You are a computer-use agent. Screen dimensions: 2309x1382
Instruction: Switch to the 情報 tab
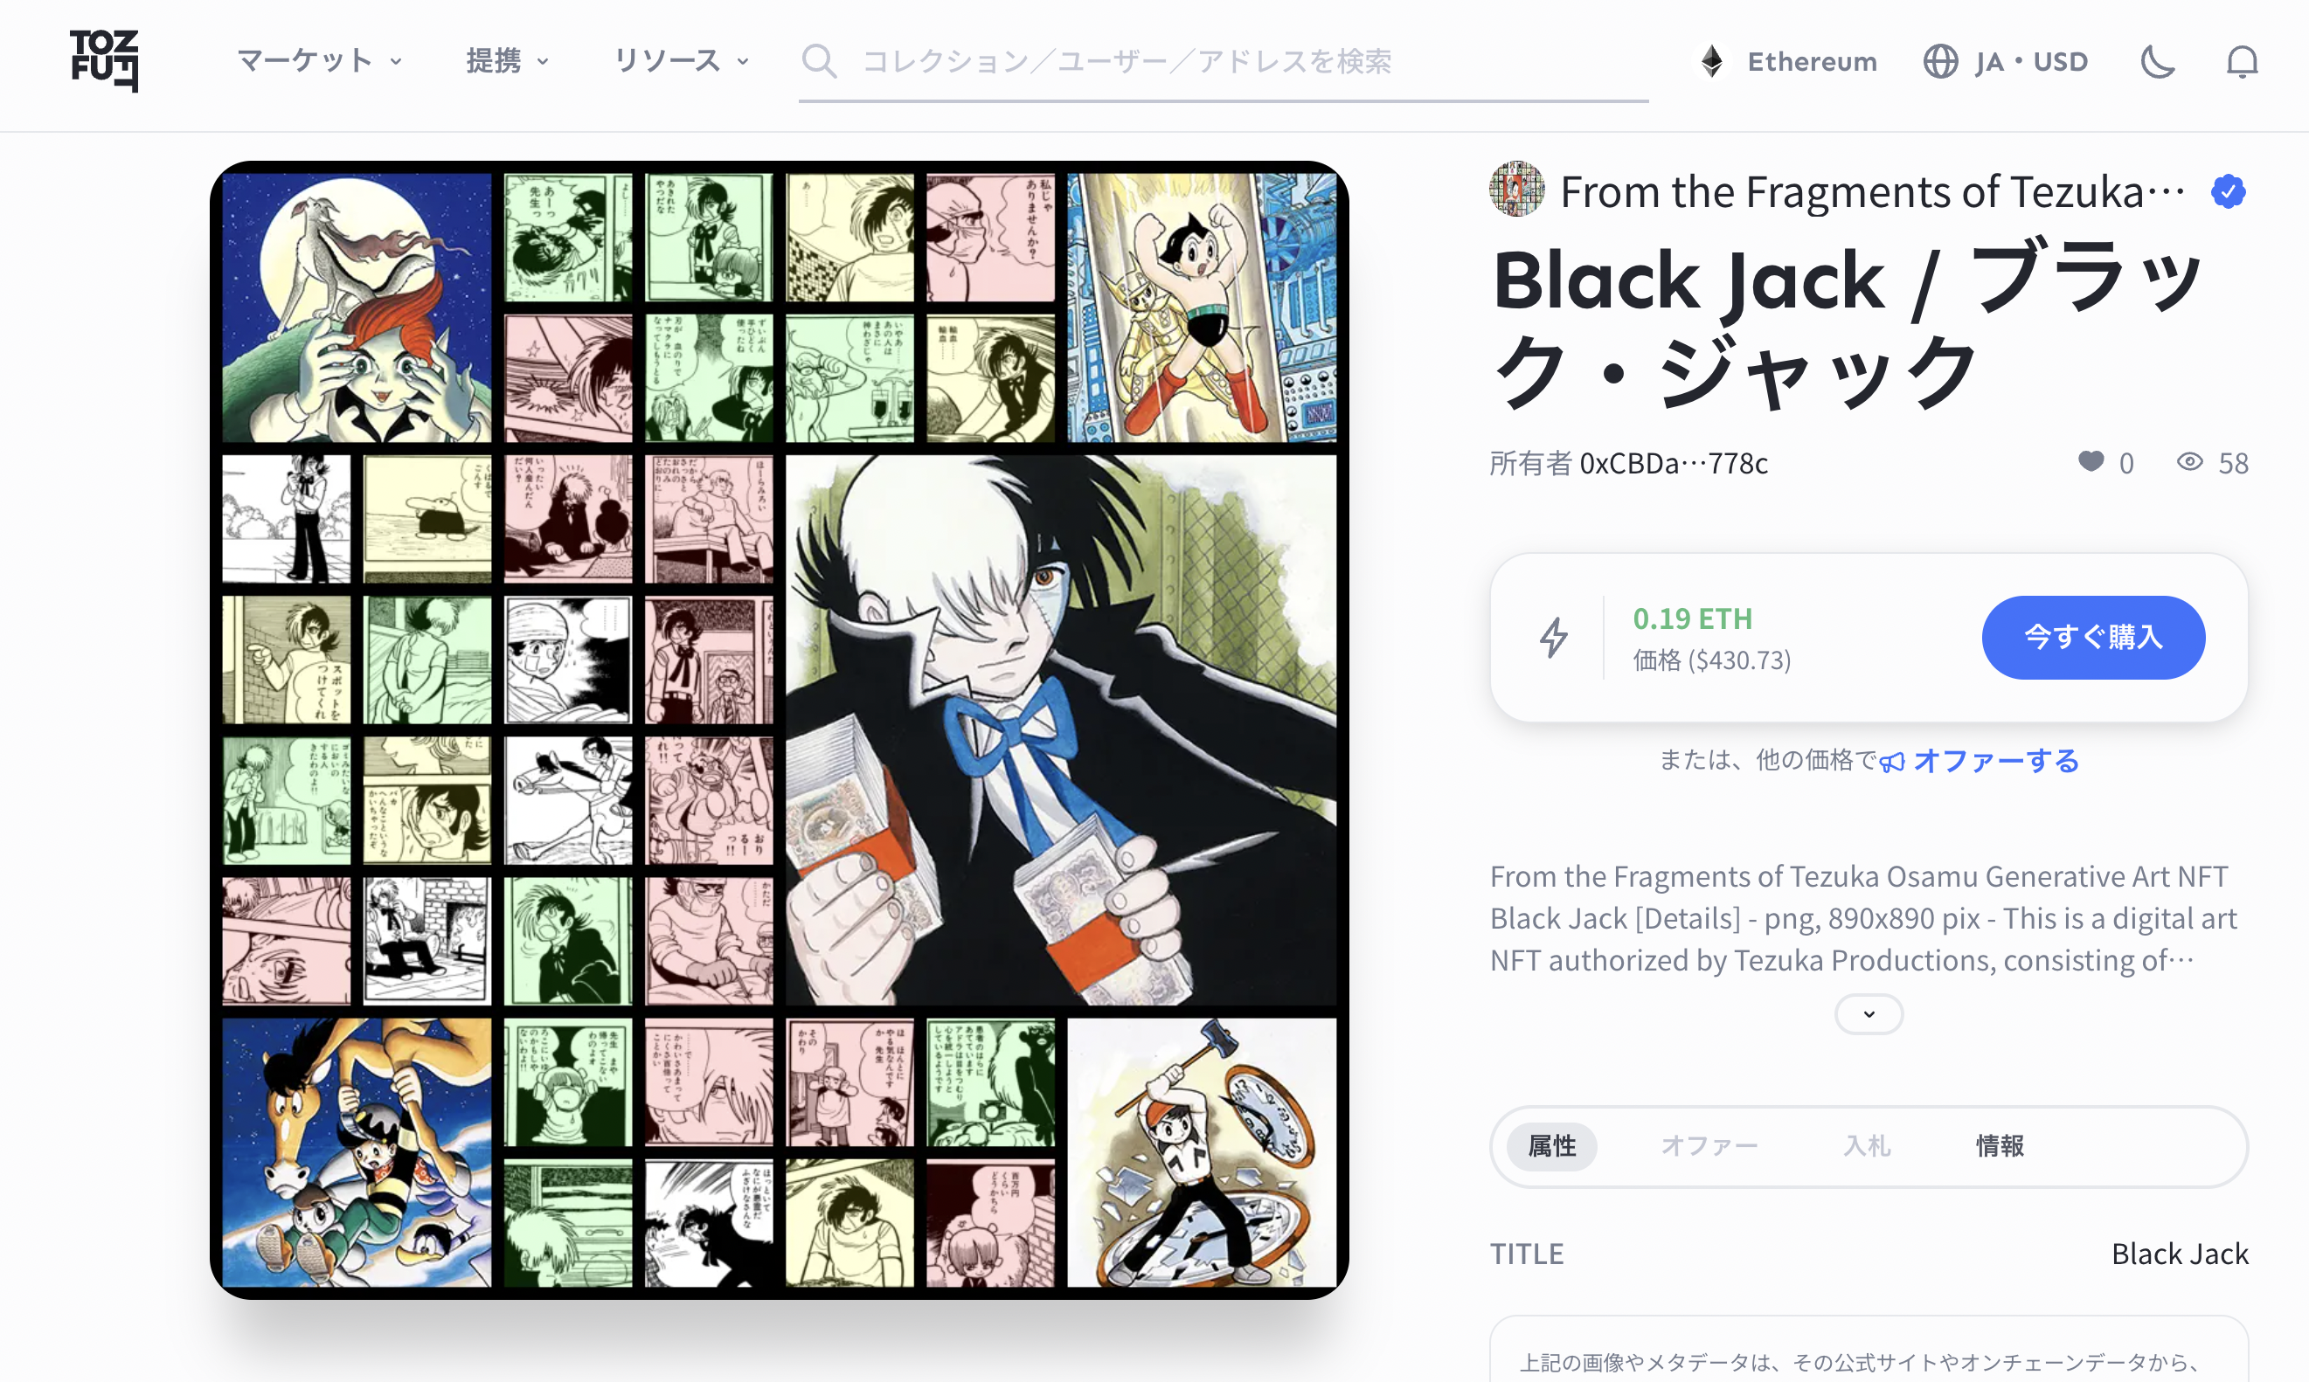point(2000,1145)
